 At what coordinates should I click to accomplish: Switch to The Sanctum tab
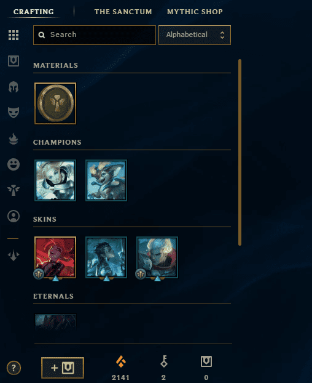pyautogui.click(x=123, y=12)
